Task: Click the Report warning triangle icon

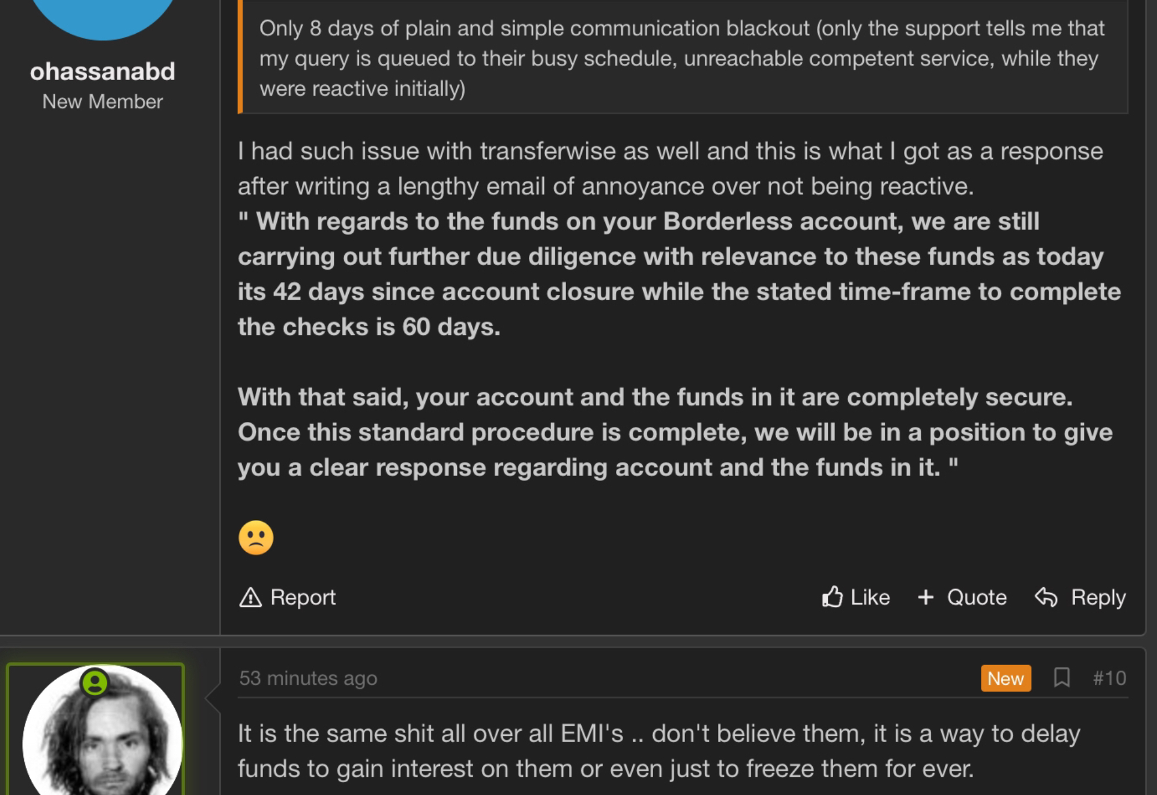Action: [250, 597]
